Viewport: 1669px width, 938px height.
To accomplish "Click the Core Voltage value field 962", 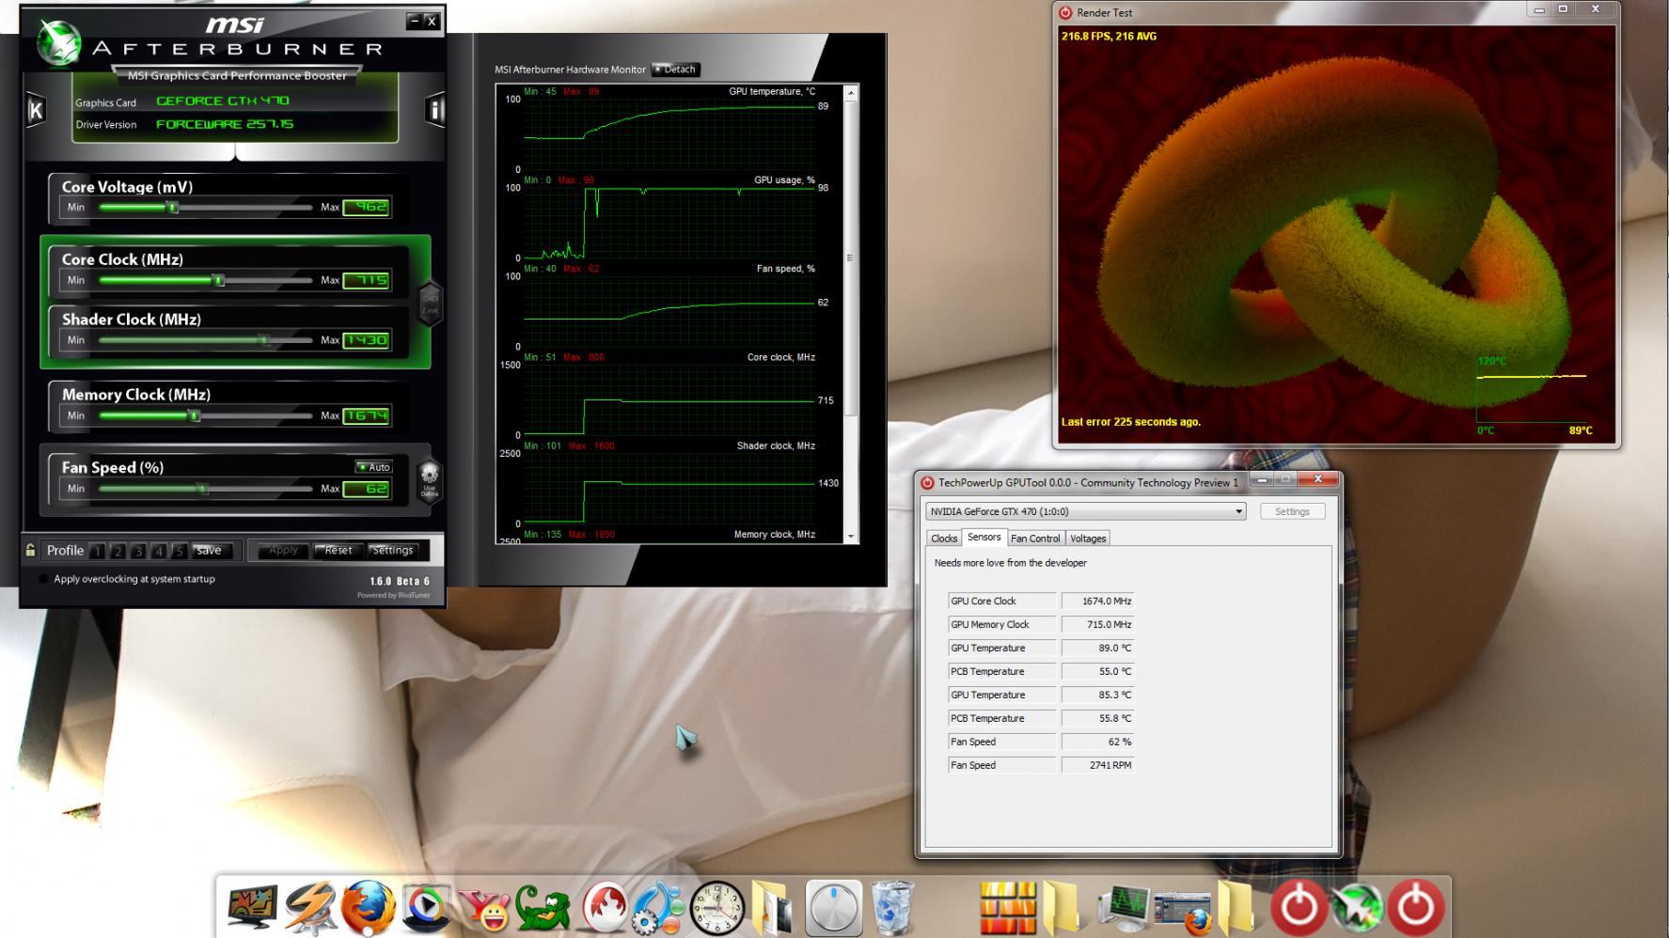I will pyautogui.click(x=367, y=208).
